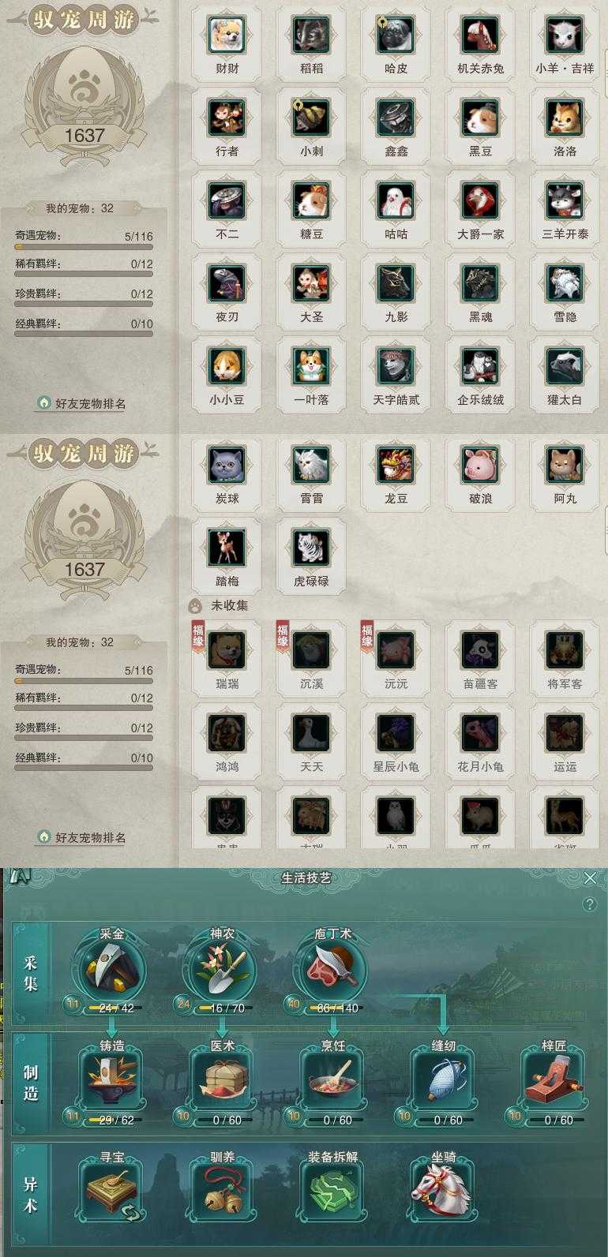Select the 烹饪 cooking craft icon

pos(332,1082)
